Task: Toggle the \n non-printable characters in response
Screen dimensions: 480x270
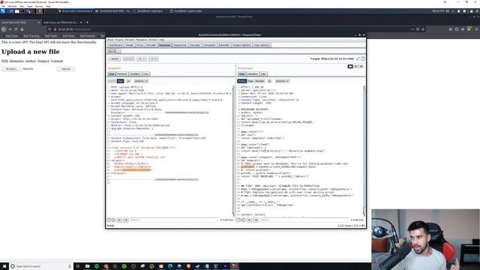Action: pyautogui.click(x=269, y=81)
